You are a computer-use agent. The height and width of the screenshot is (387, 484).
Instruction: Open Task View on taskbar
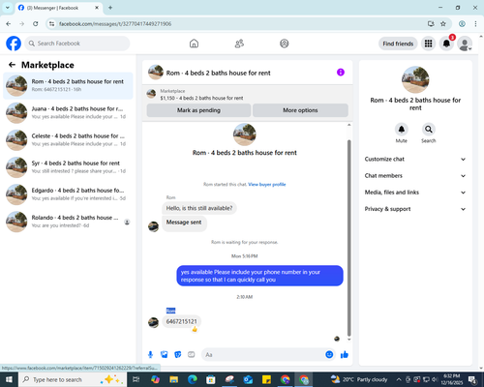136,379
